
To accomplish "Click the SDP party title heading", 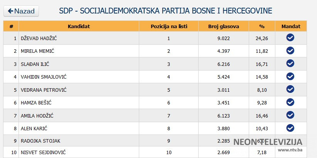I will pos(165,11).
